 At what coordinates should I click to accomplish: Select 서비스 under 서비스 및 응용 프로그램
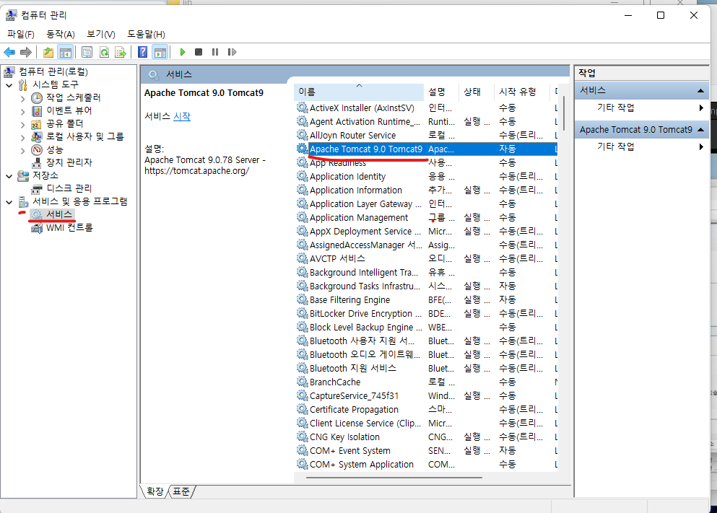pyautogui.click(x=59, y=214)
